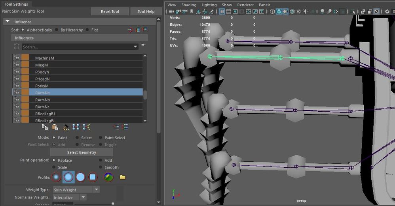Toggle the viewport grid icon
Screen dimensions: 395x206
pos(222,11)
